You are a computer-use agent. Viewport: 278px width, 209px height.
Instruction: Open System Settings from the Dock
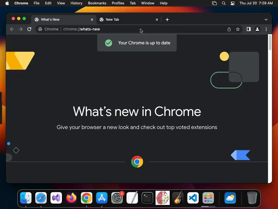pyautogui.click(x=117, y=198)
